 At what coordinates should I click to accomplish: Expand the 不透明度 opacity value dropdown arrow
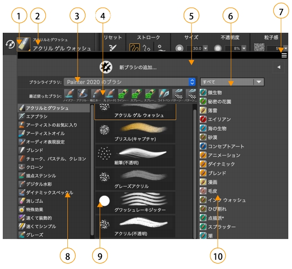[244, 48]
